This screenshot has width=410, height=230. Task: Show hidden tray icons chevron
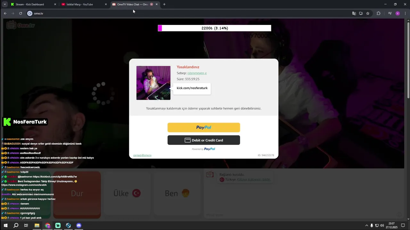click(367, 226)
